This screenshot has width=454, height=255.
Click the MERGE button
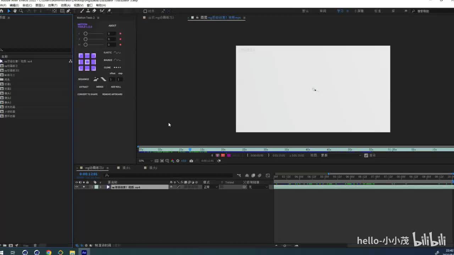100,87
